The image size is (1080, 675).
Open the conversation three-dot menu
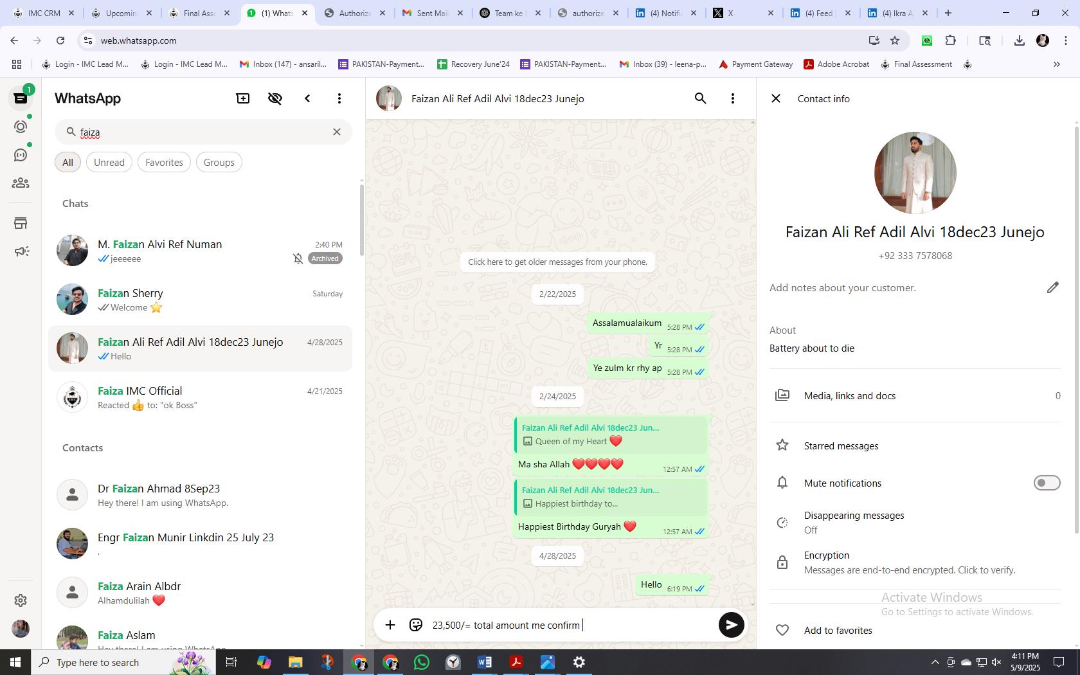pos(732,98)
